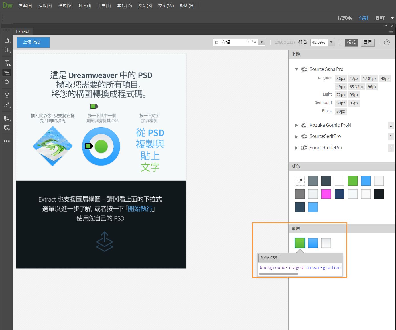Open the 編輯(E) menu
The width and height of the screenshot is (396, 330).
pos(45,6)
